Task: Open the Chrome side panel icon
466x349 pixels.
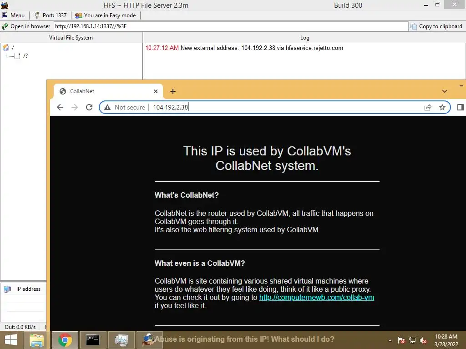Action: [x=461, y=107]
